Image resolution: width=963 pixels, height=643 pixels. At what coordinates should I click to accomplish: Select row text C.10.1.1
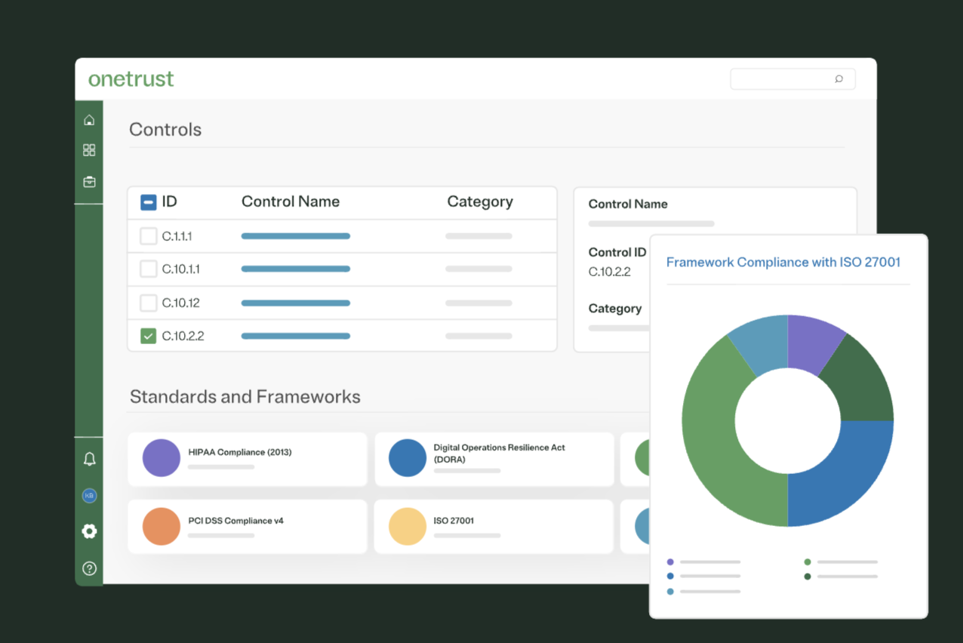pos(180,269)
